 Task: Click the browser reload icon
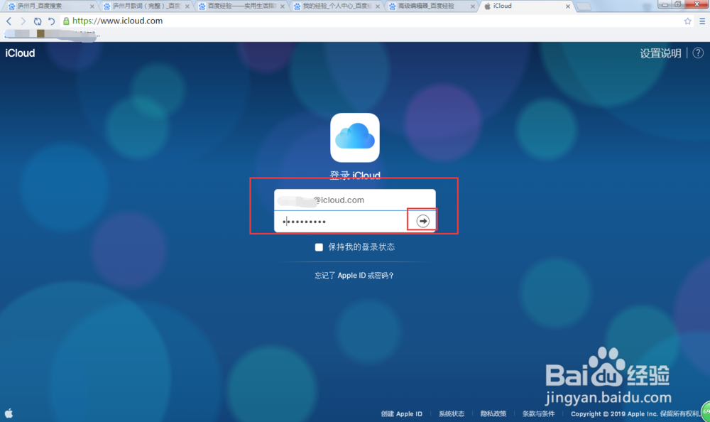(38, 21)
